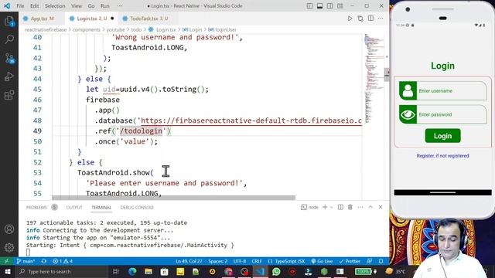Viewport: 495px width, 278px height.
Task: Change indentation via Spaces: 2
Action: click(x=218, y=261)
